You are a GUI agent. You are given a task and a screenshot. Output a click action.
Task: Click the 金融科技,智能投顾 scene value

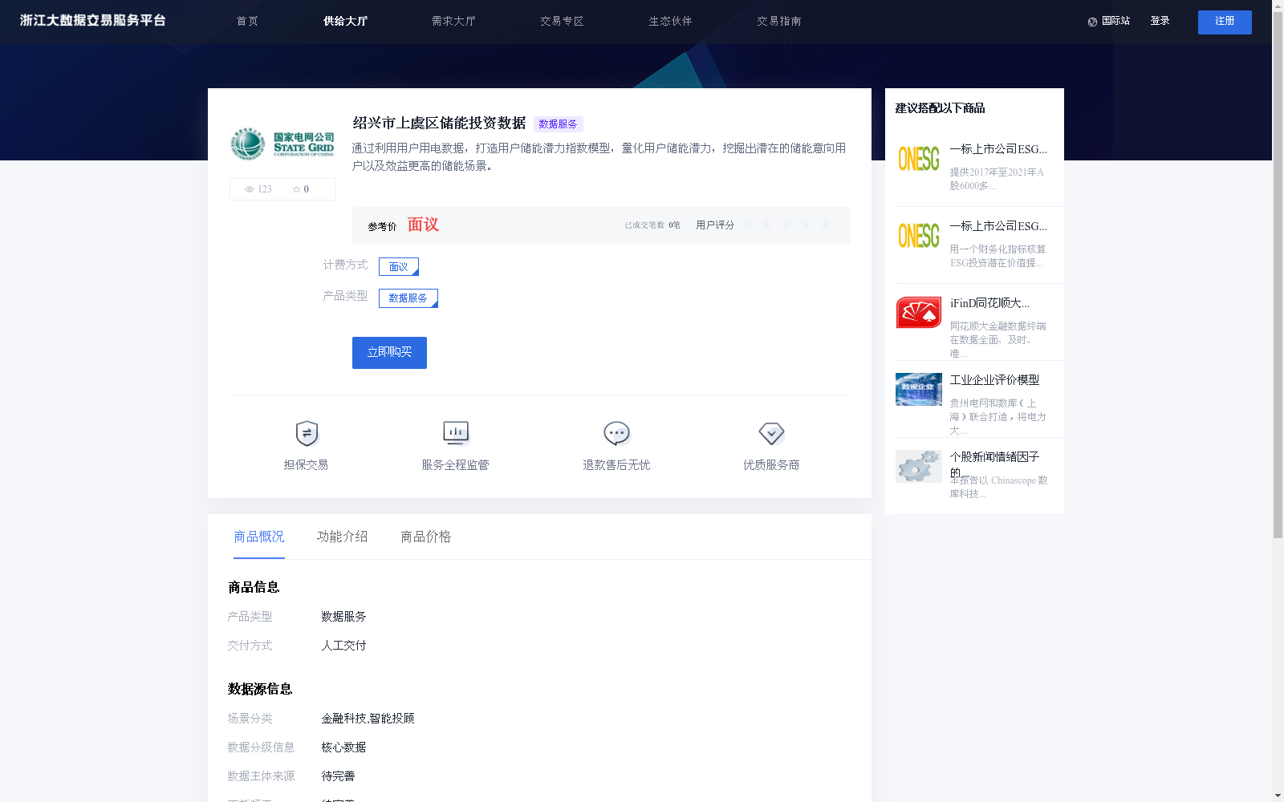click(368, 719)
